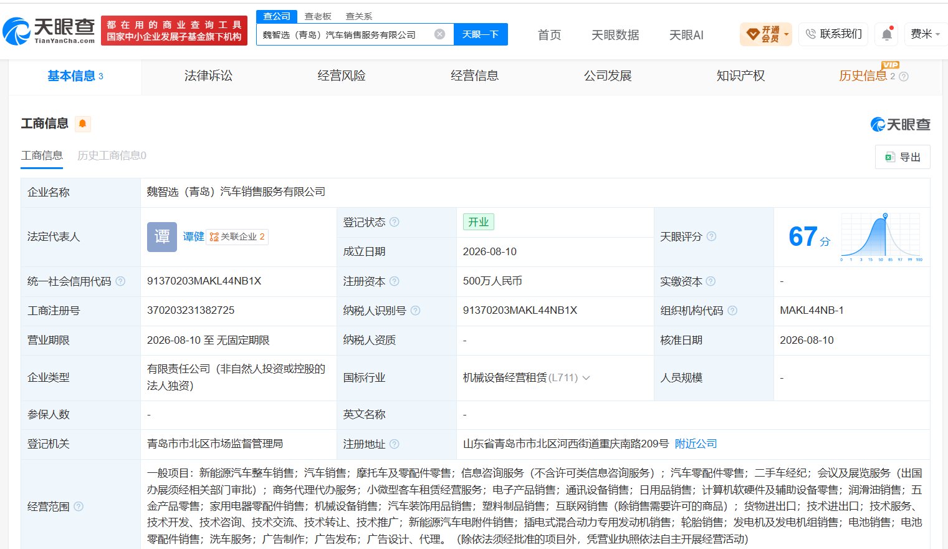Click help icon beside 历史信息
Viewport: 948px width, 549px height.
tap(904, 77)
